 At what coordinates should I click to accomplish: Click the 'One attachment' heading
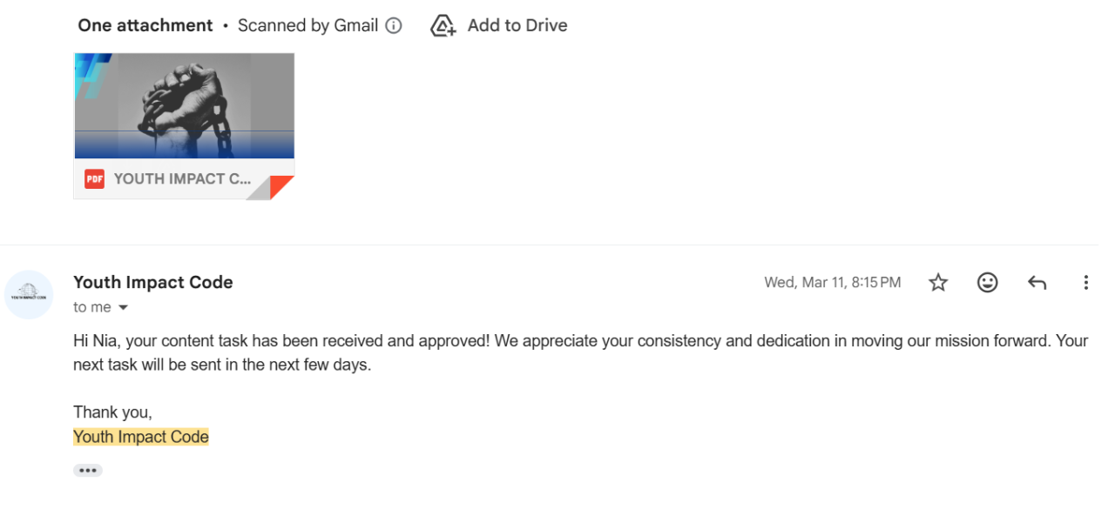click(145, 26)
